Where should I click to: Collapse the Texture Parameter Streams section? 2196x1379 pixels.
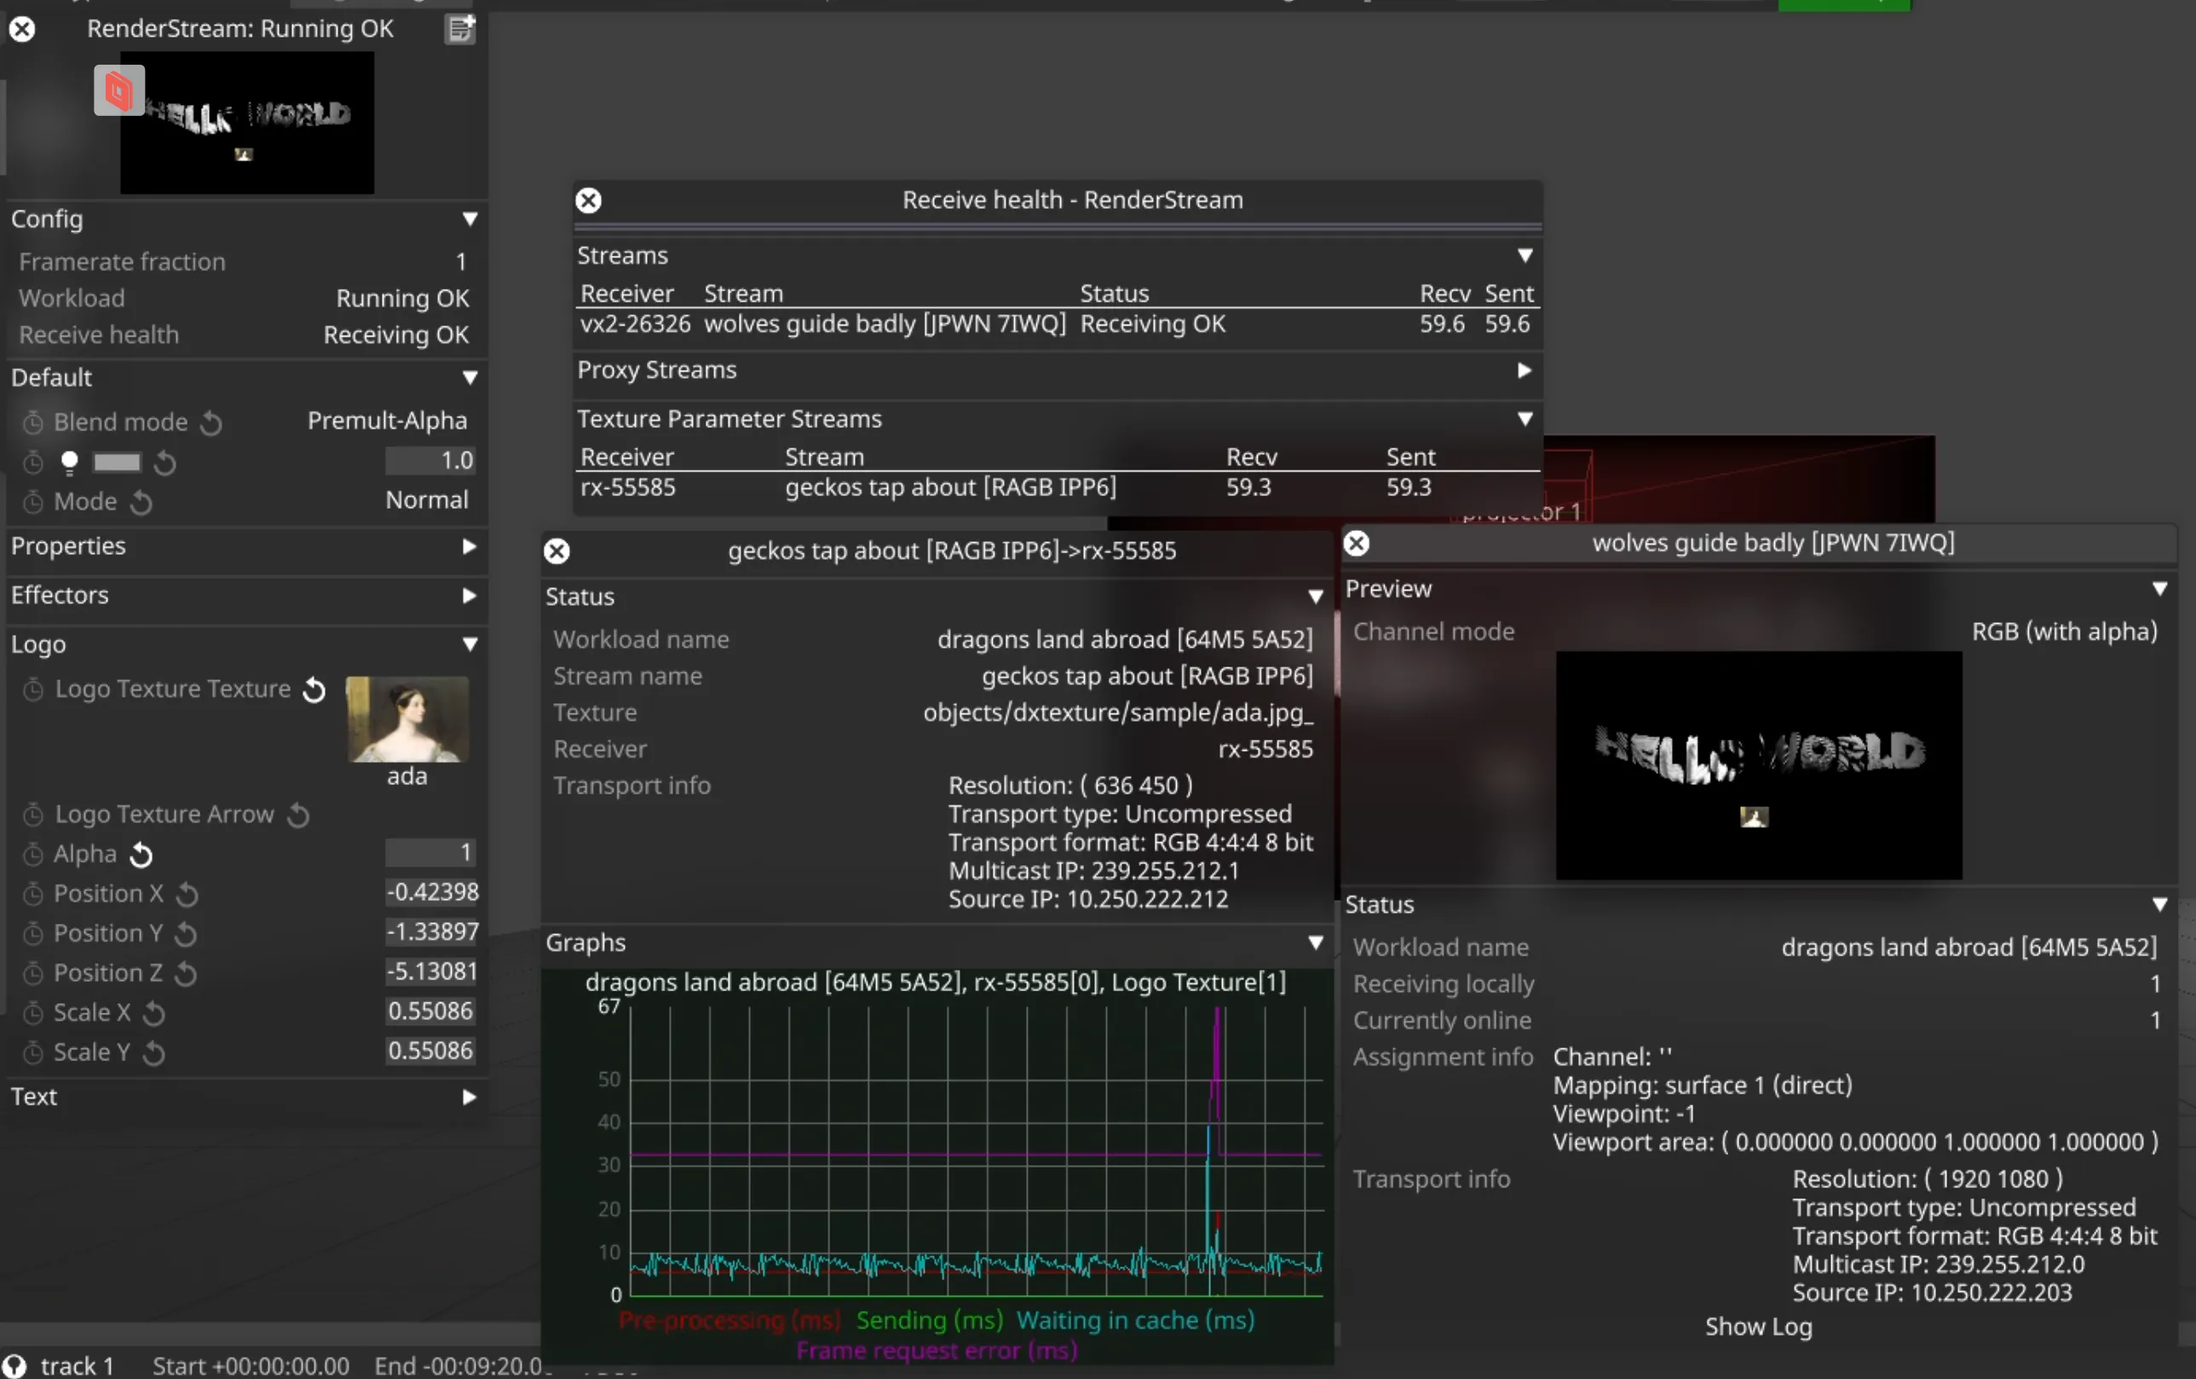tap(1525, 418)
